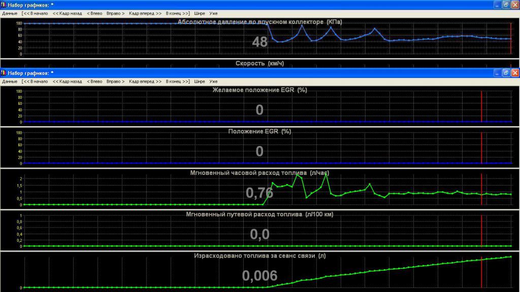Click red cursor line on intake manifold pressure graph
The height and width of the screenshot is (292, 520).
pos(511,38)
